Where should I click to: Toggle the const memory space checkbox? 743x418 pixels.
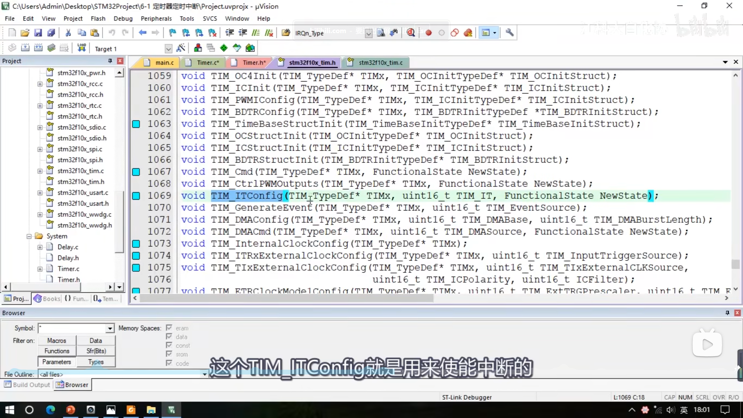pyautogui.click(x=169, y=345)
